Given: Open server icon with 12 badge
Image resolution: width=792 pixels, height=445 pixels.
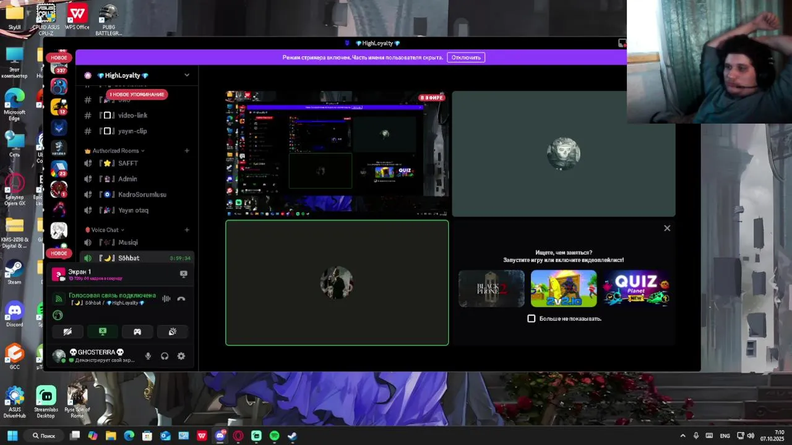Looking at the screenshot, I should pyautogui.click(x=59, y=107).
